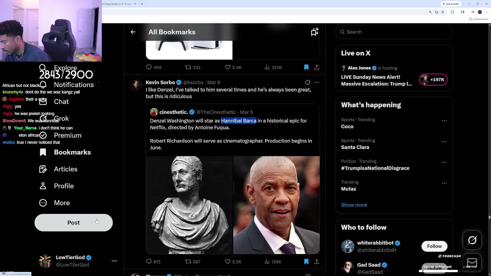Open the Denzel Washington photo
Screen dimensions: 491x276
(x=277, y=205)
